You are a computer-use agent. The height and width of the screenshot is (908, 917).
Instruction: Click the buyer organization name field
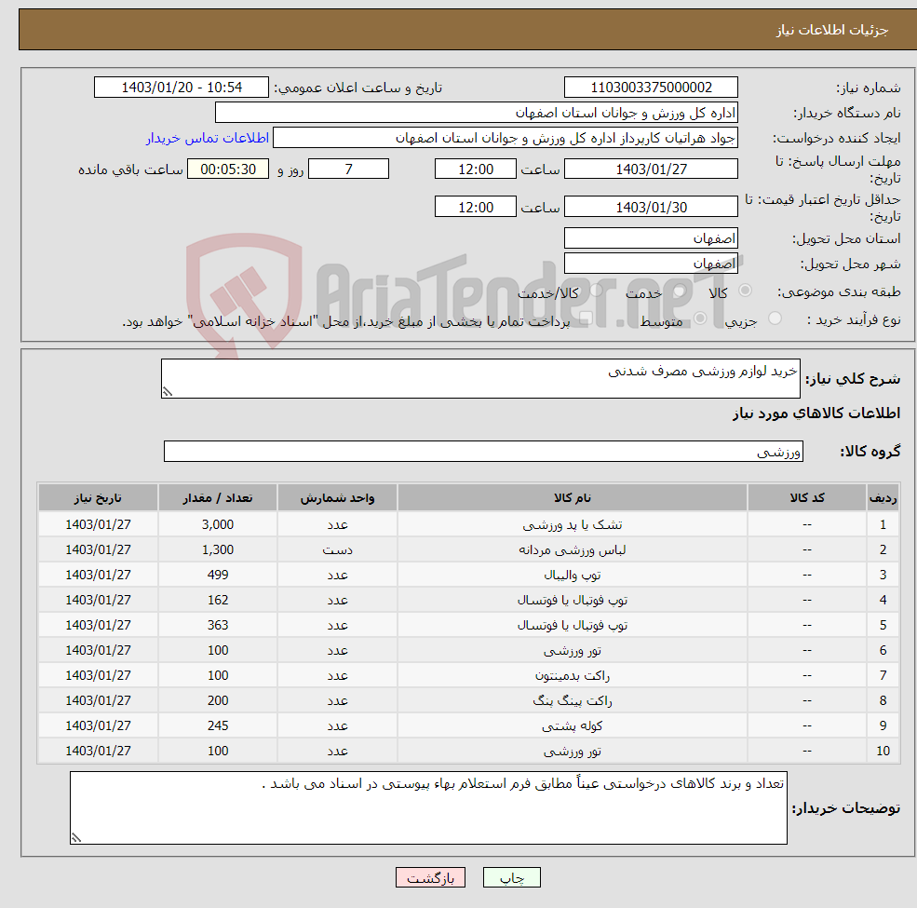477,113
